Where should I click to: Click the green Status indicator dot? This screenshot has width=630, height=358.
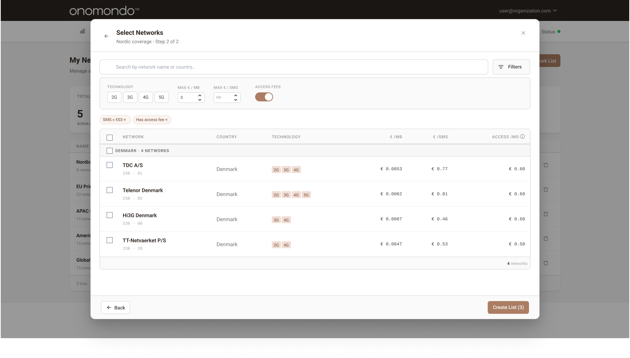(x=559, y=31)
